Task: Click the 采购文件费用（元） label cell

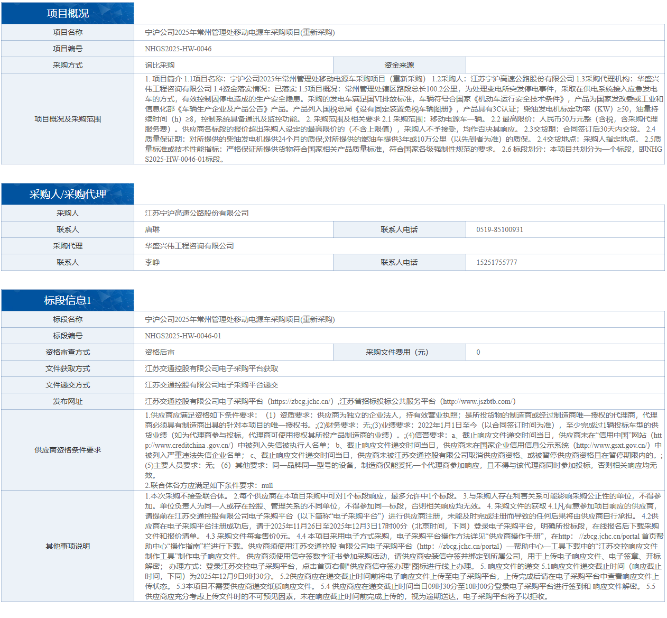Action: pyautogui.click(x=399, y=353)
